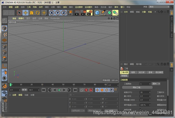Select Model mode cube icon
The image size is (175, 118).
[4, 28]
